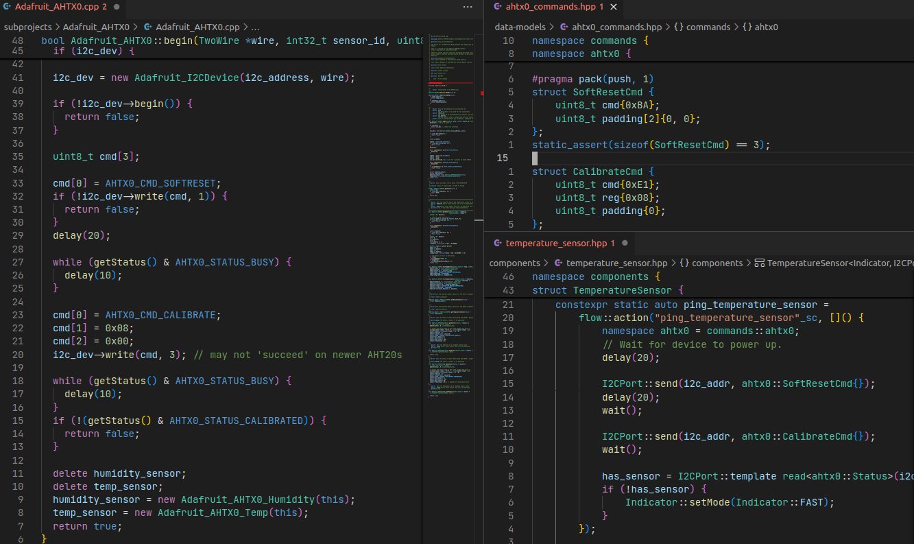
Task: Click the delay(20); line in left editor
Action: point(82,236)
